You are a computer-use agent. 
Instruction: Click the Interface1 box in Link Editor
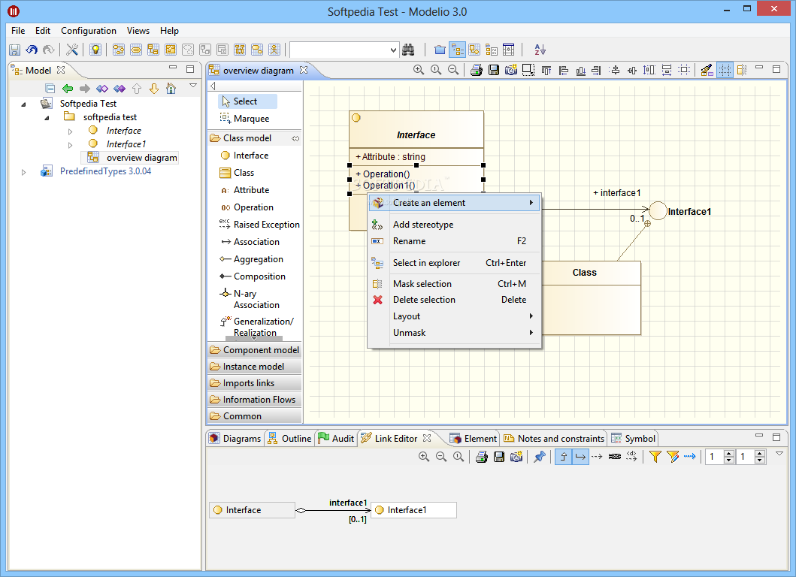point(413,510)
